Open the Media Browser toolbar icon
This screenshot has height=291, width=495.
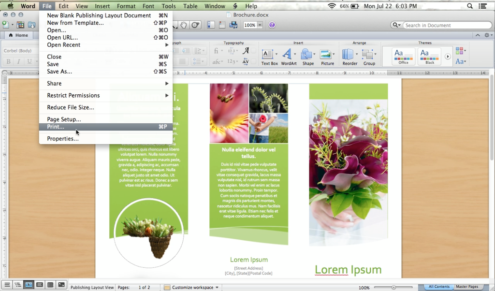pyautogui.click(x=233, y=25)
